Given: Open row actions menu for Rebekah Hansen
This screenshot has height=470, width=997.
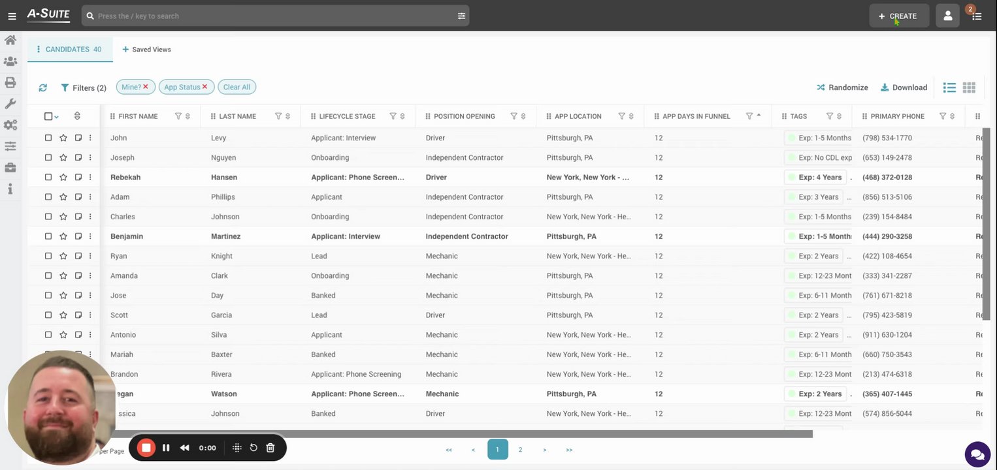Looking at the screenshot, I should 90,177.
